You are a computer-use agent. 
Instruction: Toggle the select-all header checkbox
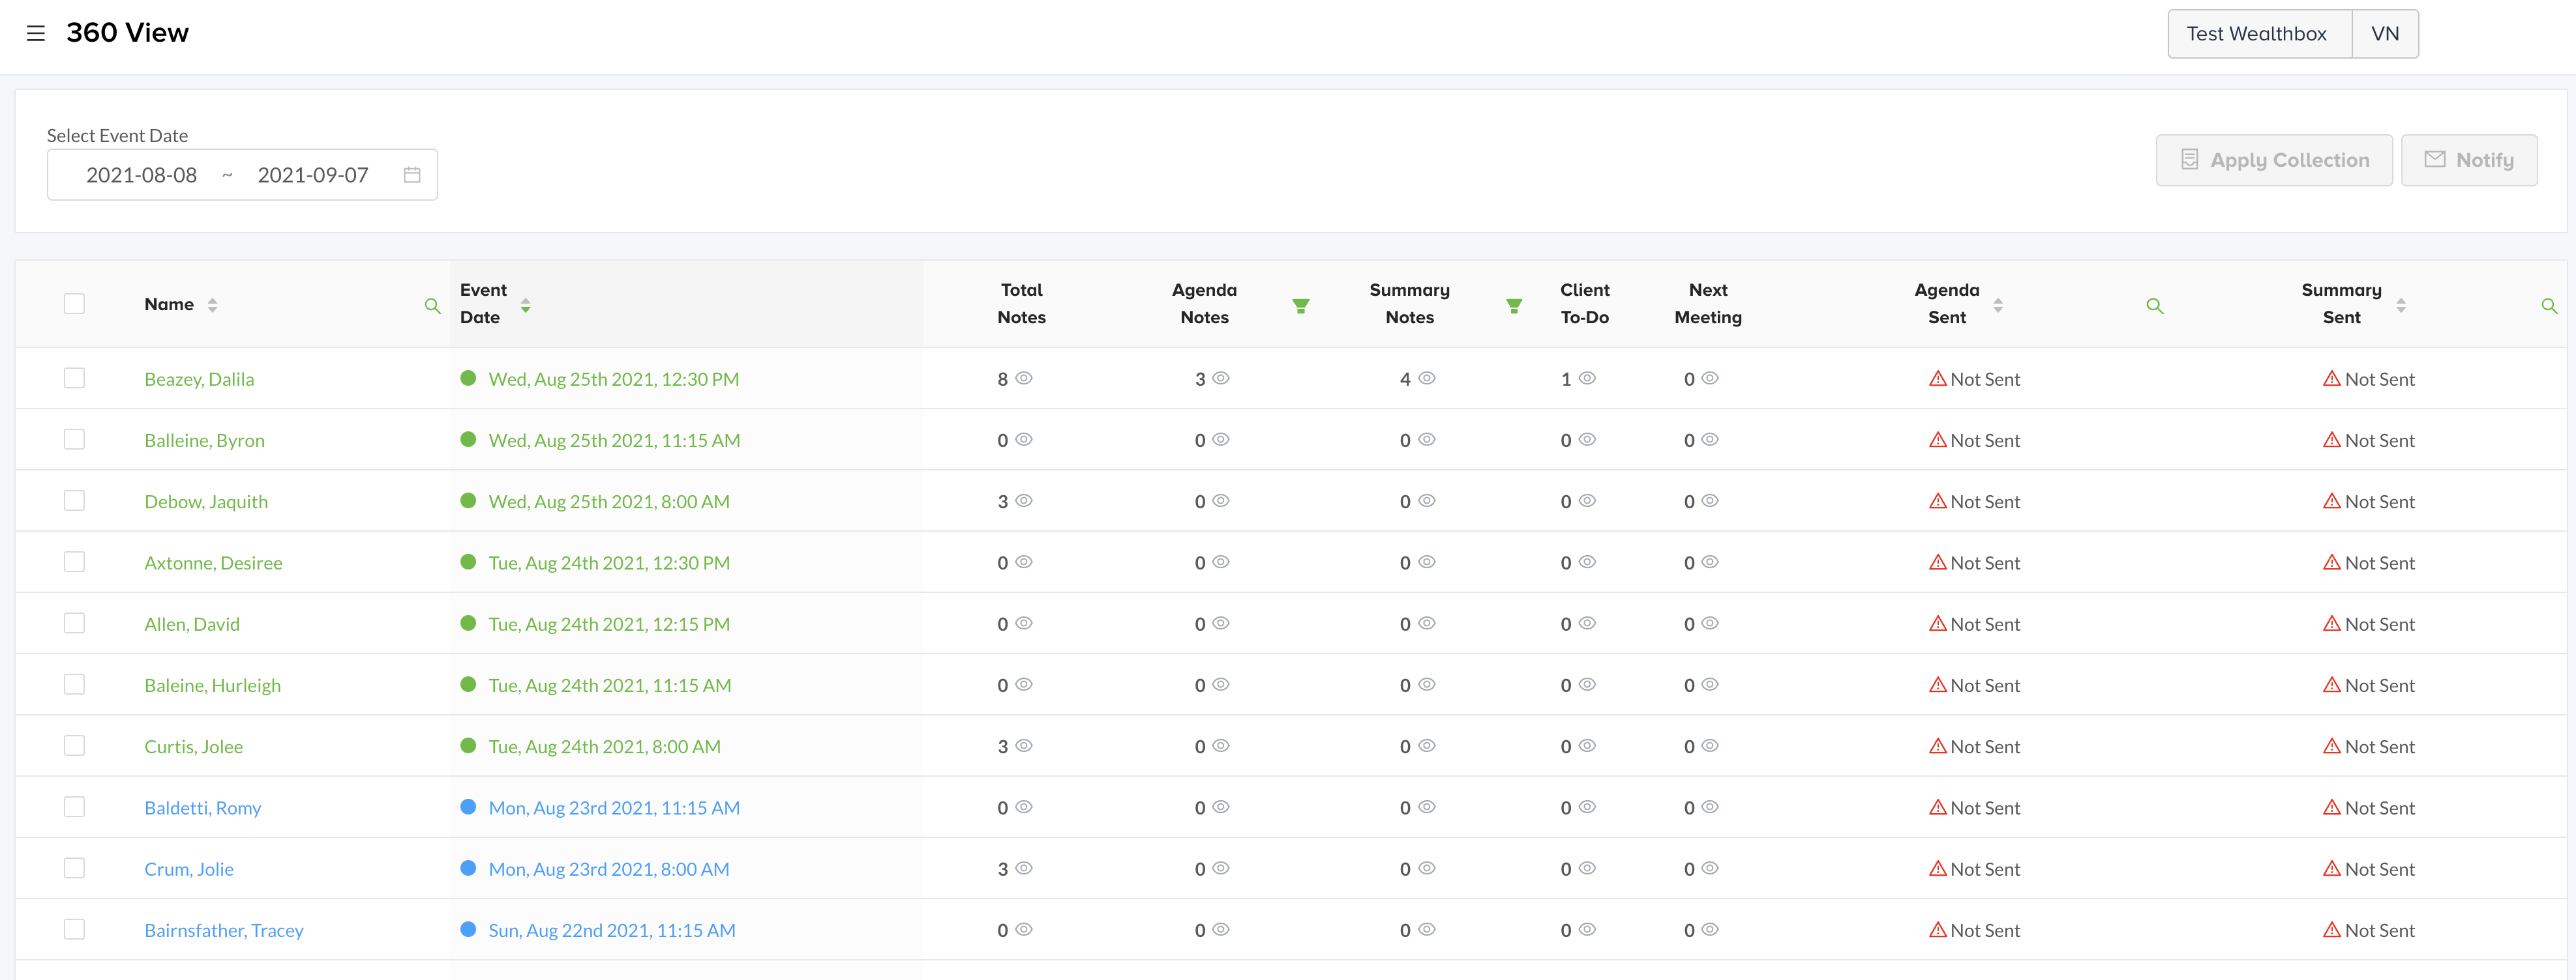coord(74,304)
